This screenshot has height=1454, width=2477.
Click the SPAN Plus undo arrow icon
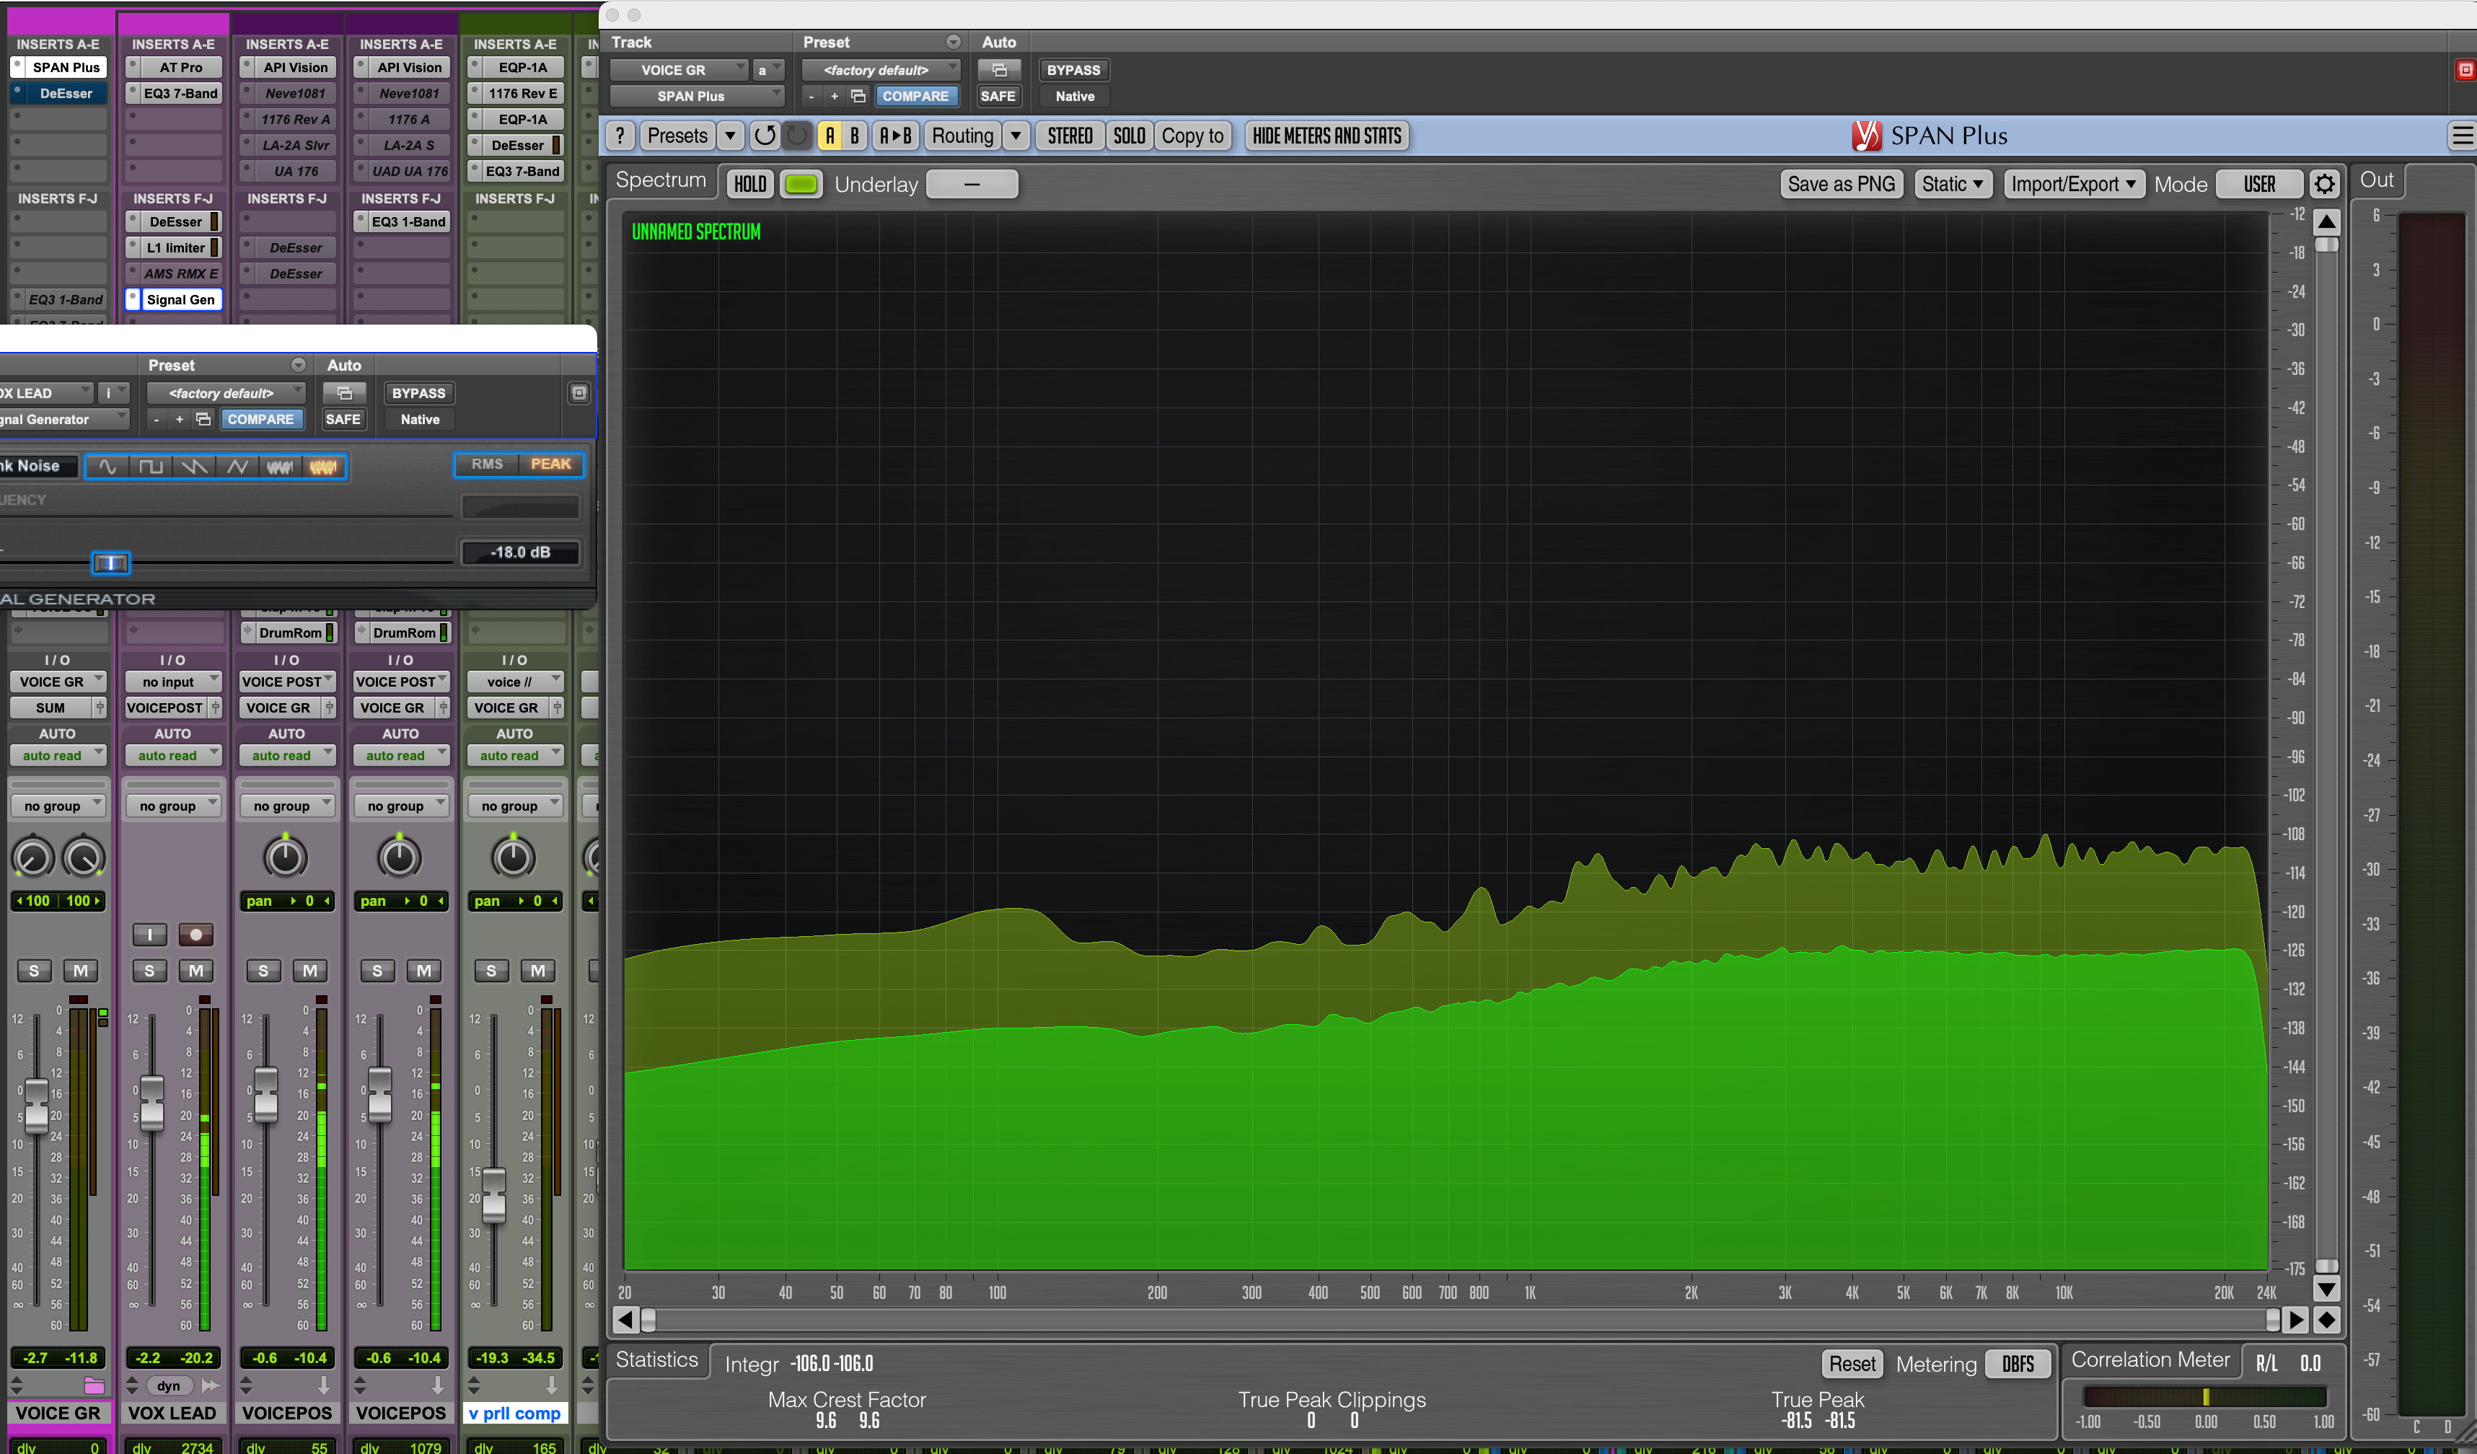pyautogui.click(x=765, y=136)
